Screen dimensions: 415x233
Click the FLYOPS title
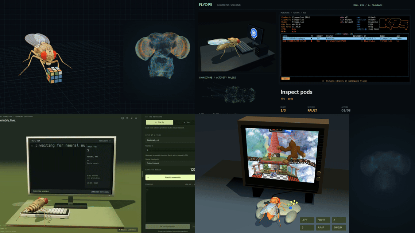205,4
